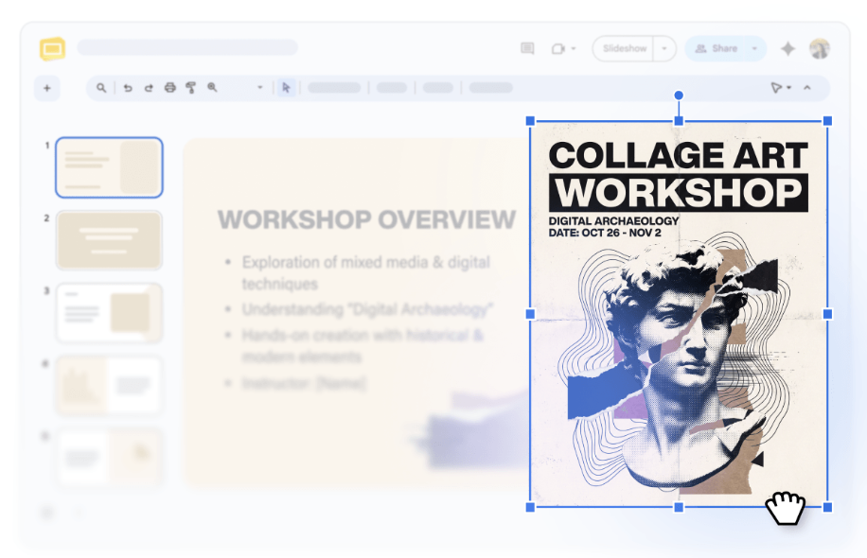Viewport: 867px width, 558px height.
Task: Open the account profile avatar
Action: [x=820, y=48]
